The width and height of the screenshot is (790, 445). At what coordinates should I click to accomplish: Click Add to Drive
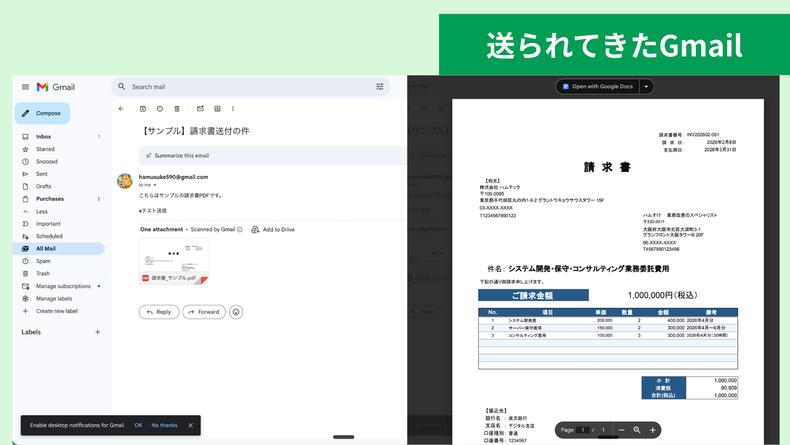[273, 229]
